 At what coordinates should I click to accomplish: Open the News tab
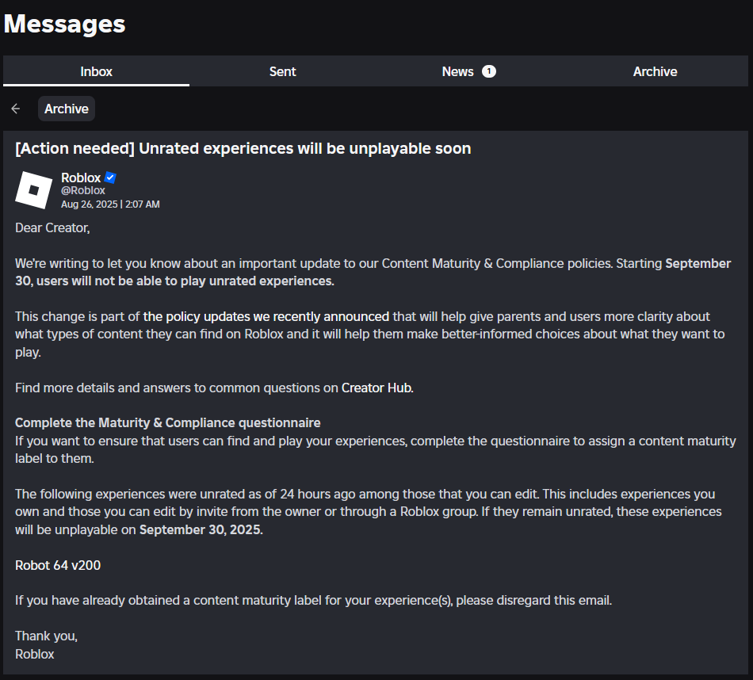coord(468,71)
